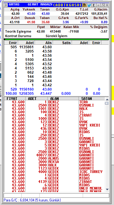Screen dimensions: 114x205
Task: Select the 40877 lot DENIZ trade row
Action: pyautogui.click(x=54, y=155)
